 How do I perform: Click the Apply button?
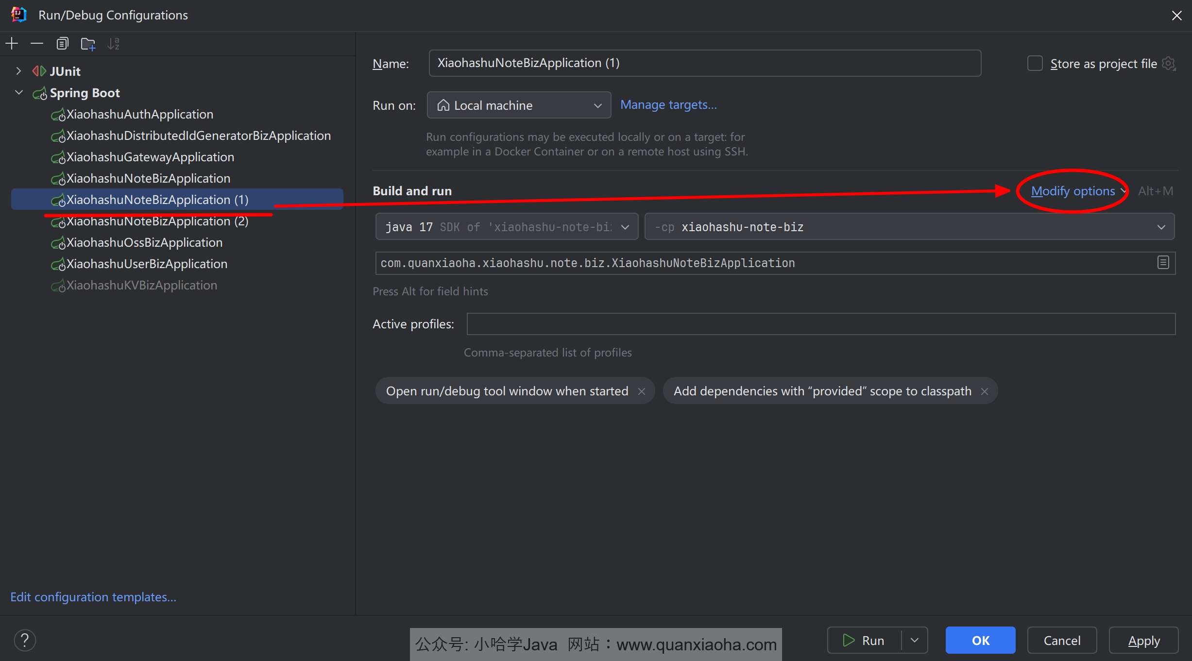pyautogui.click(x=1143, y=641)
